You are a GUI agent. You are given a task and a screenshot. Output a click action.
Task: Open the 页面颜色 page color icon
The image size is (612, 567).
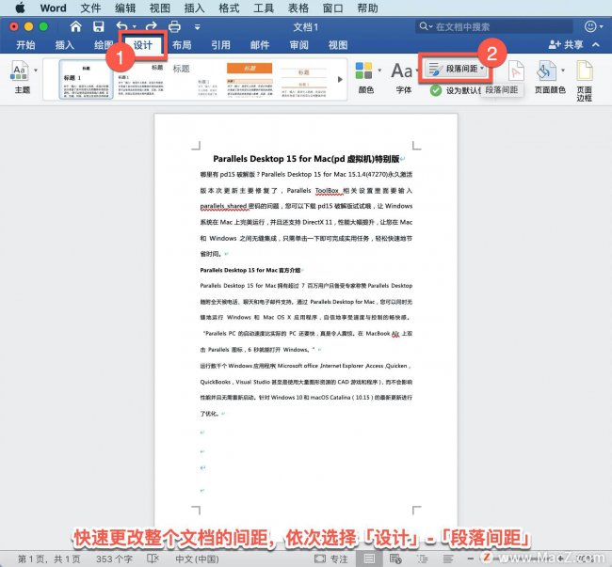tap(546, 71)
